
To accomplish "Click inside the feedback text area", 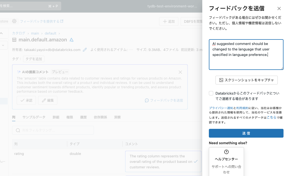I will click(x=246, y=54).
